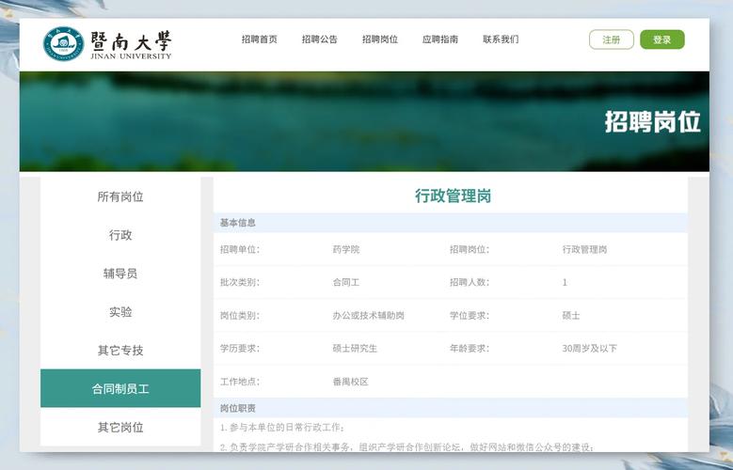Click the 办公或技术辅助岗 position type value
This screenshot has height=470, width=733.
tap(368, 315)
